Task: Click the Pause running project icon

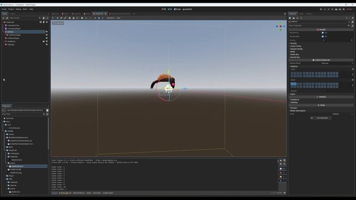Action: pos(325,9)
